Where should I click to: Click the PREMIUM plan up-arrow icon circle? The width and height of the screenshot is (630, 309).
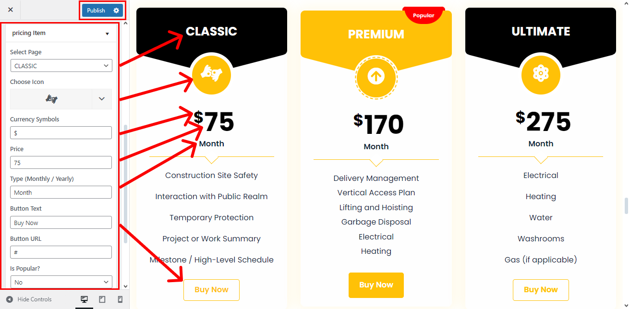coord(376,77)
